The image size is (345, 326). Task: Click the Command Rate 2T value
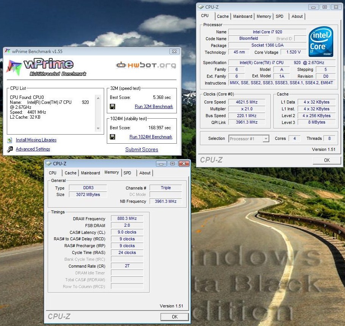(x=127, y=266)
